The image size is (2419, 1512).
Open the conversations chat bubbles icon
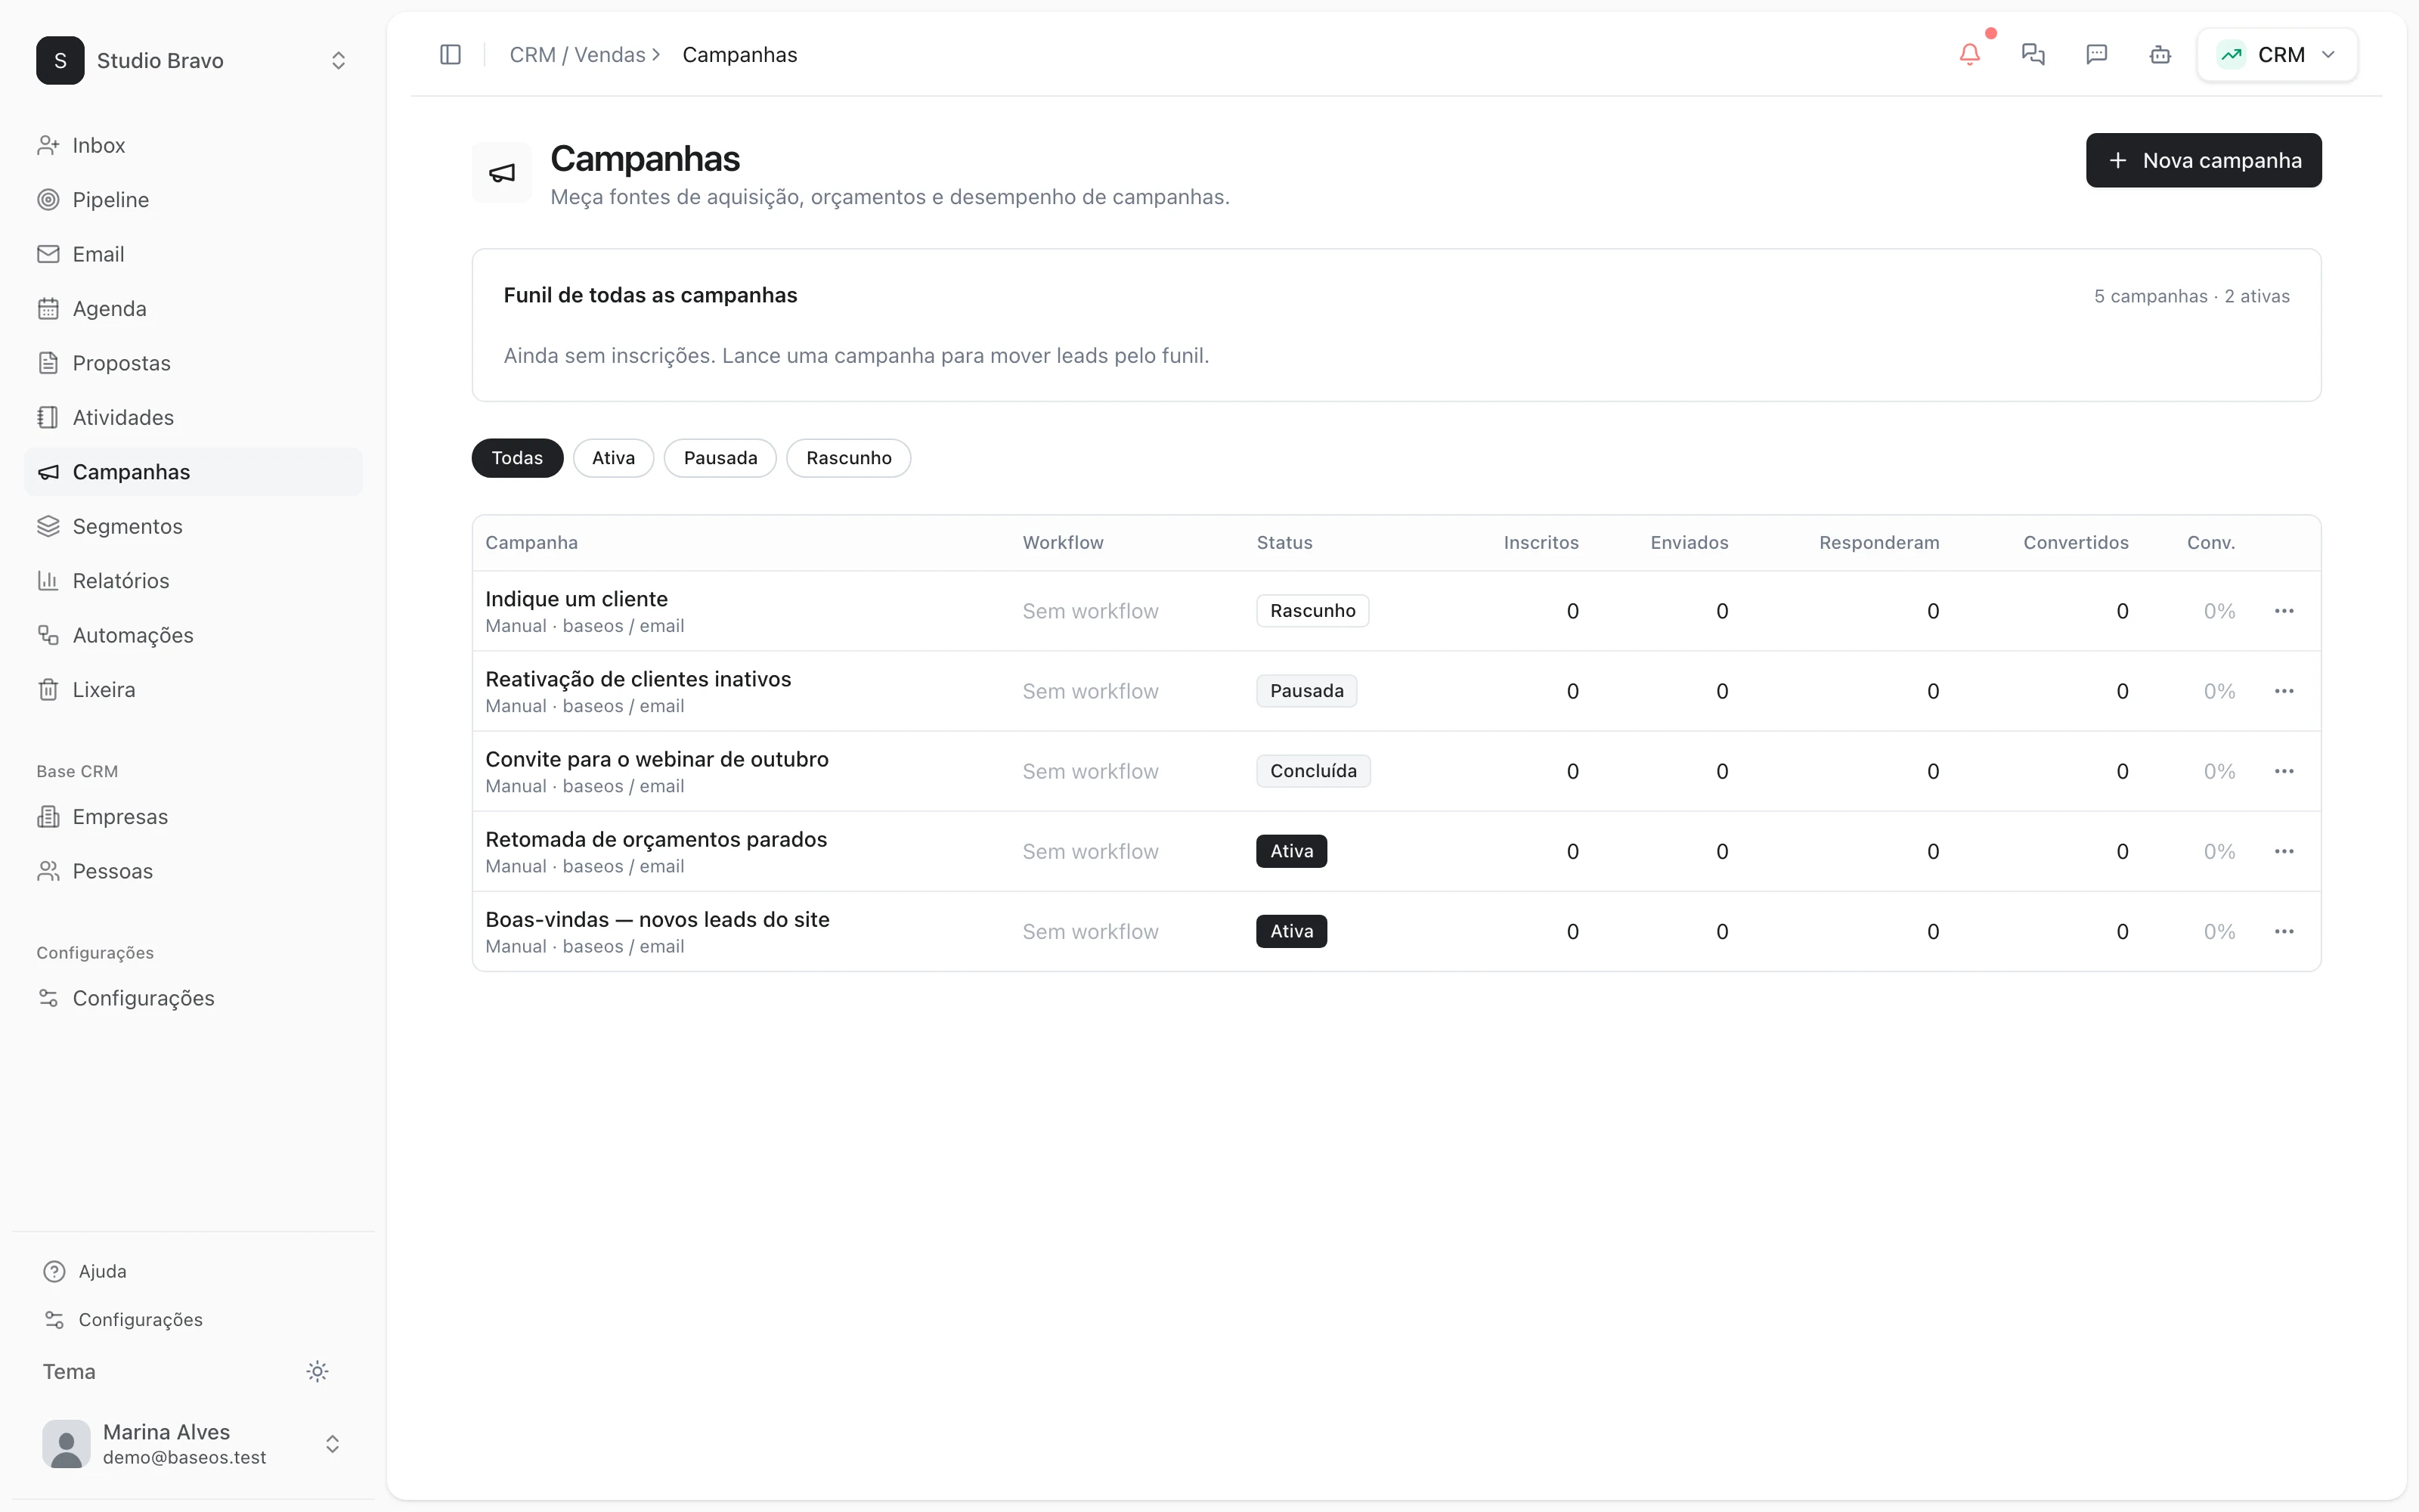tap(2032, 55)
